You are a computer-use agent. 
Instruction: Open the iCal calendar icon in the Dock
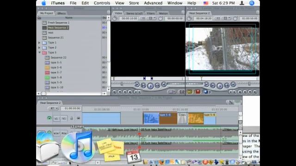(134, 156)
